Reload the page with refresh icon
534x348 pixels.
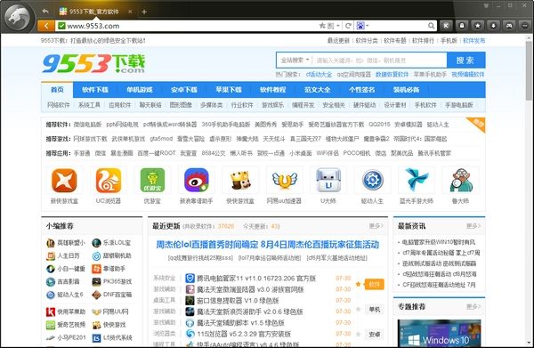click(x=348, y=26)
